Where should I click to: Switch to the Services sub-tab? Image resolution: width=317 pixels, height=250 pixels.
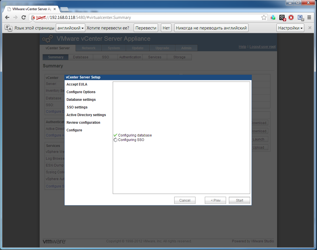tap(155, 57)
